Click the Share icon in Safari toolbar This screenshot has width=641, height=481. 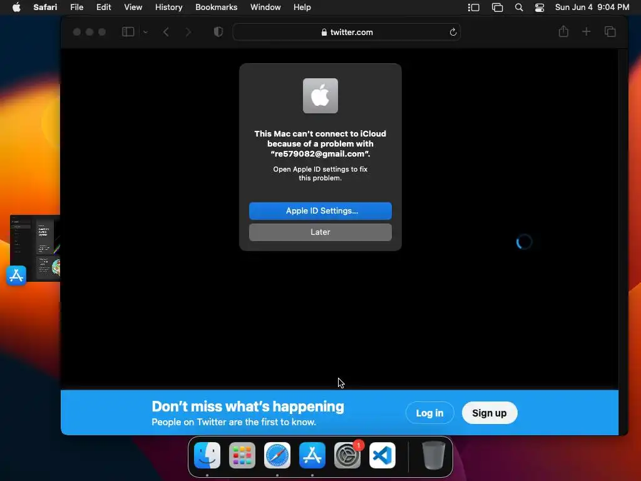563,31
